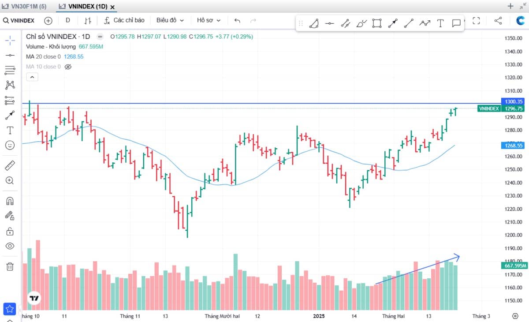Click the 2025 time axis label
529x322 pixels.
(x=318, y=316)
